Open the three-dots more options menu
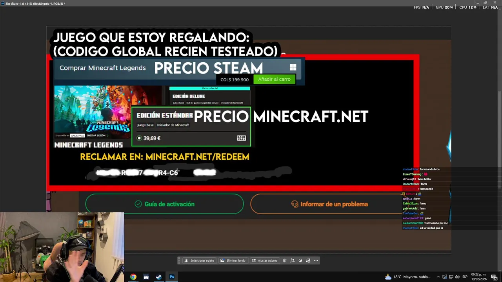The image size is (502, 282). click(316, 260)
